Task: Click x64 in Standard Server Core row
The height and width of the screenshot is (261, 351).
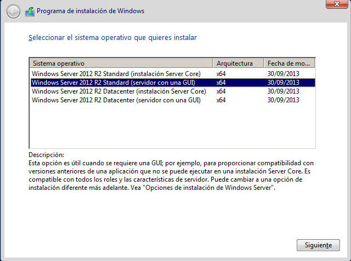Action: (221, 74)
